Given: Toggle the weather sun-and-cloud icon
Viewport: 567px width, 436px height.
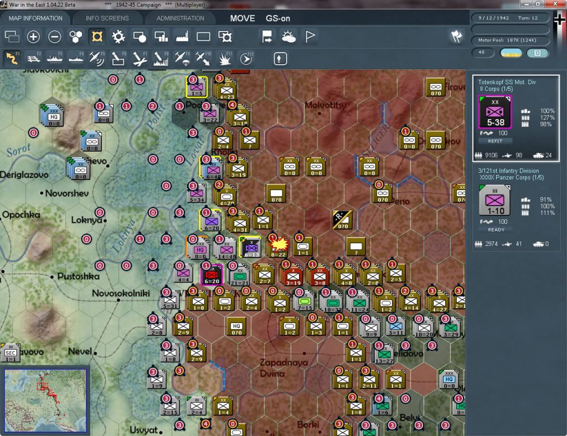Looking at the screenshot, I should click(x=288, y=37).
